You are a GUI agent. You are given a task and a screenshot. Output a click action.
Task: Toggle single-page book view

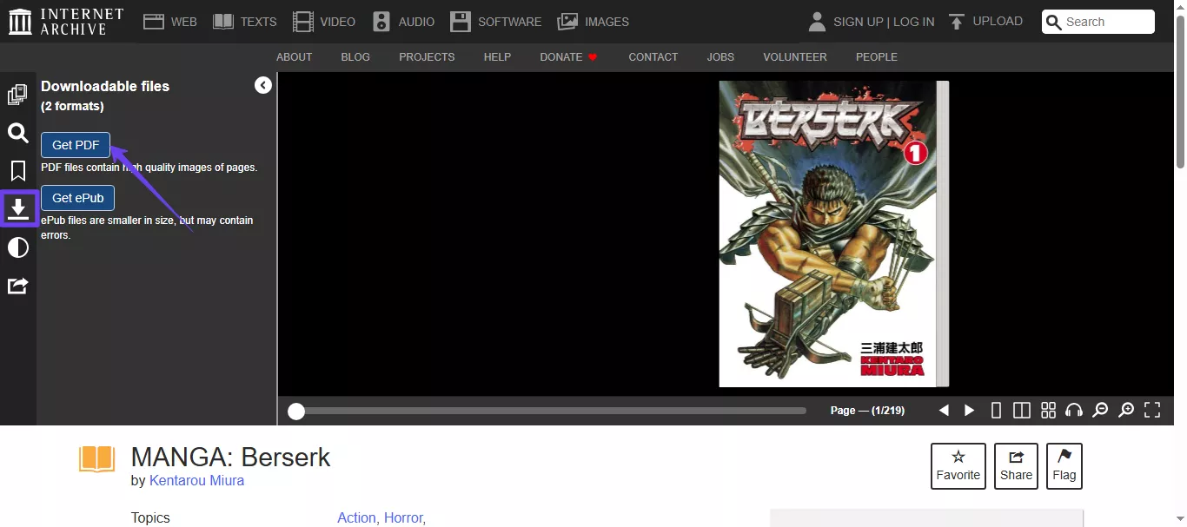[996, 410]
